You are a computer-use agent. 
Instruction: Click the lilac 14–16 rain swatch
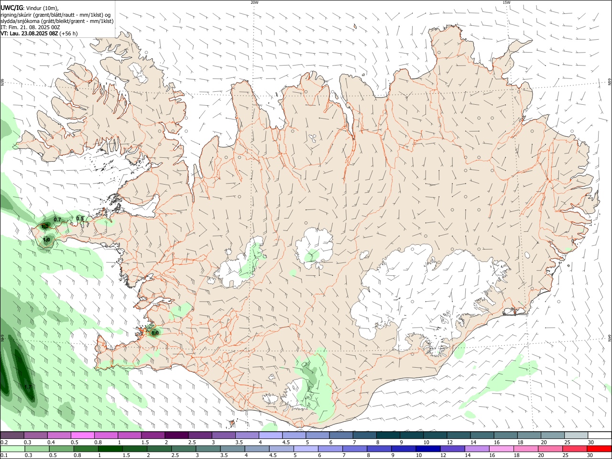pyautogui.click(x=476, y=449)
